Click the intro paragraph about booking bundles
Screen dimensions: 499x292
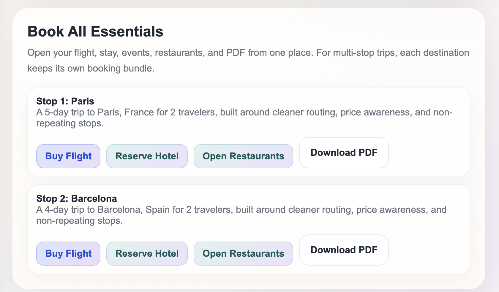(x=248, y=53)
